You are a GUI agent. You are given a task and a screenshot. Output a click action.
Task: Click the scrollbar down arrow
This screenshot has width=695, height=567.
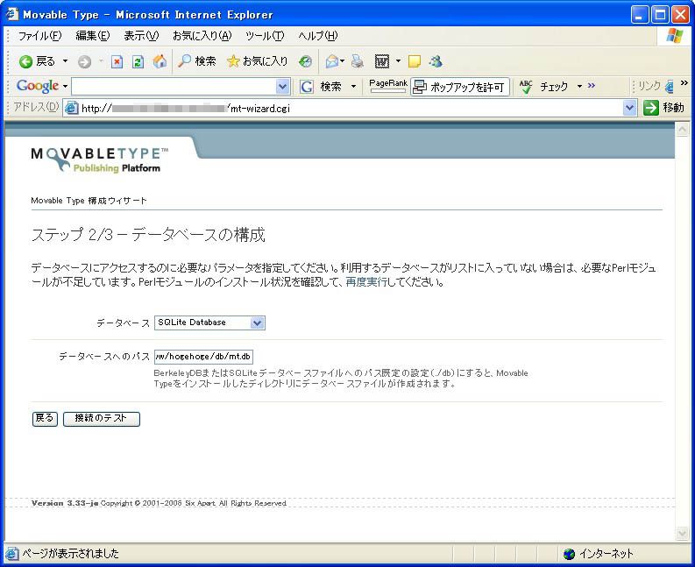pyautogui.click(x=682, y=533)
